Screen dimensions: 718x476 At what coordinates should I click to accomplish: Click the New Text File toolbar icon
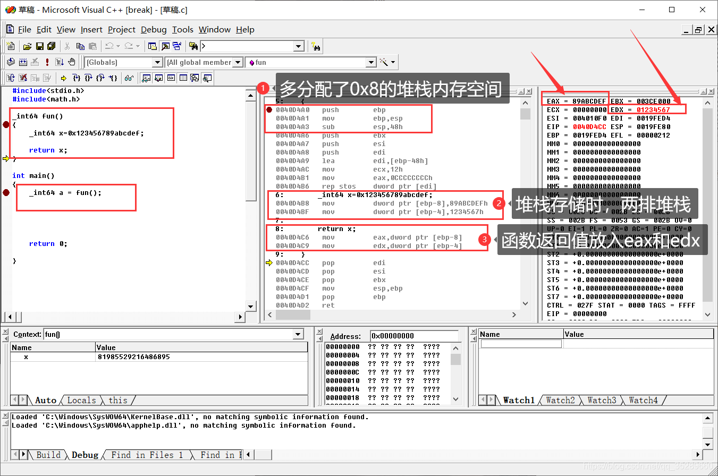[11, 46]
